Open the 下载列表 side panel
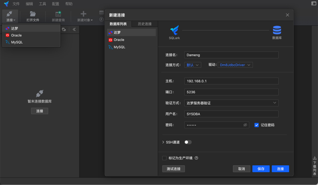 (314, 166)
